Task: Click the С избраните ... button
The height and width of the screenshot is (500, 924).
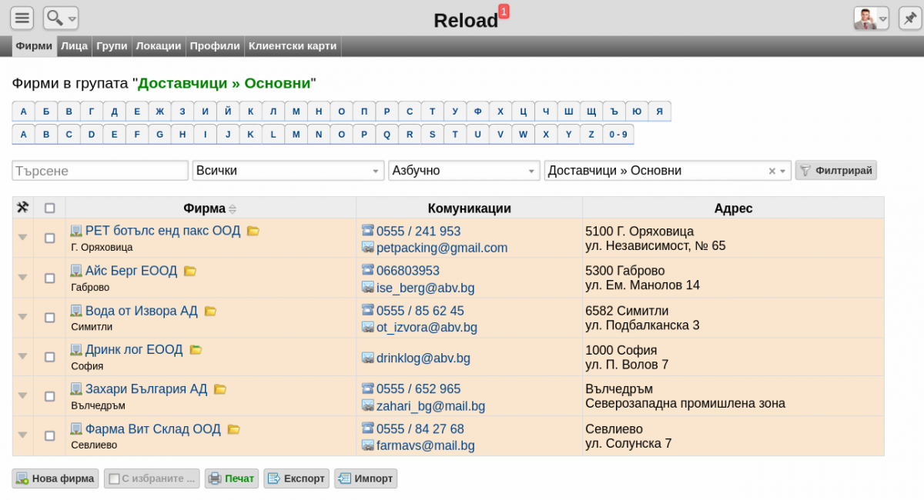Action: point(152,478)
